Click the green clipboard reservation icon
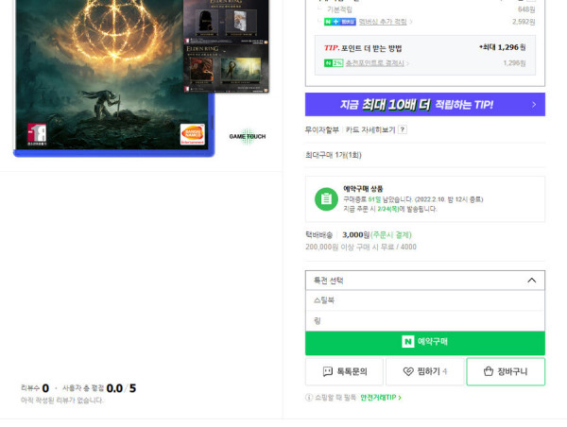 (326, 198)
